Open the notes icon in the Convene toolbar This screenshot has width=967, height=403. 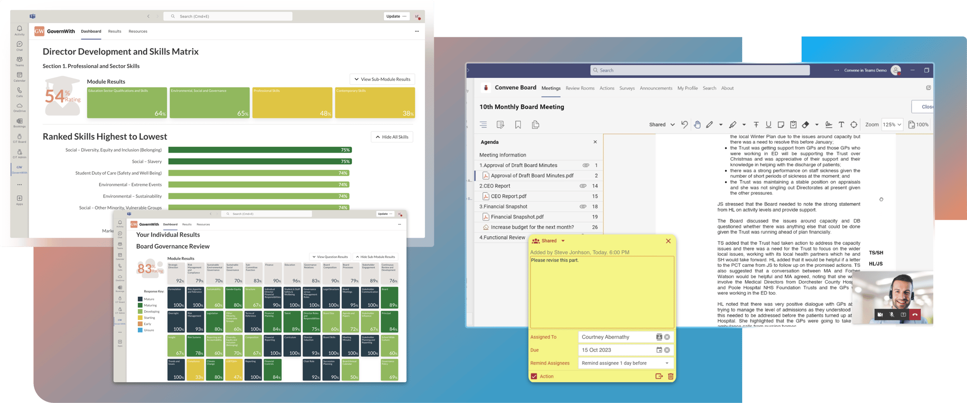500,125
